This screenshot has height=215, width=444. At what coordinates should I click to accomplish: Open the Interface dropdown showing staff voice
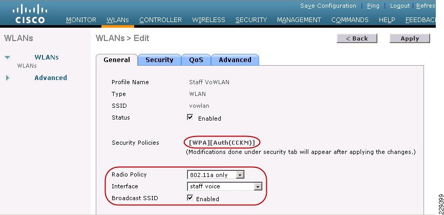click(224, 187)
